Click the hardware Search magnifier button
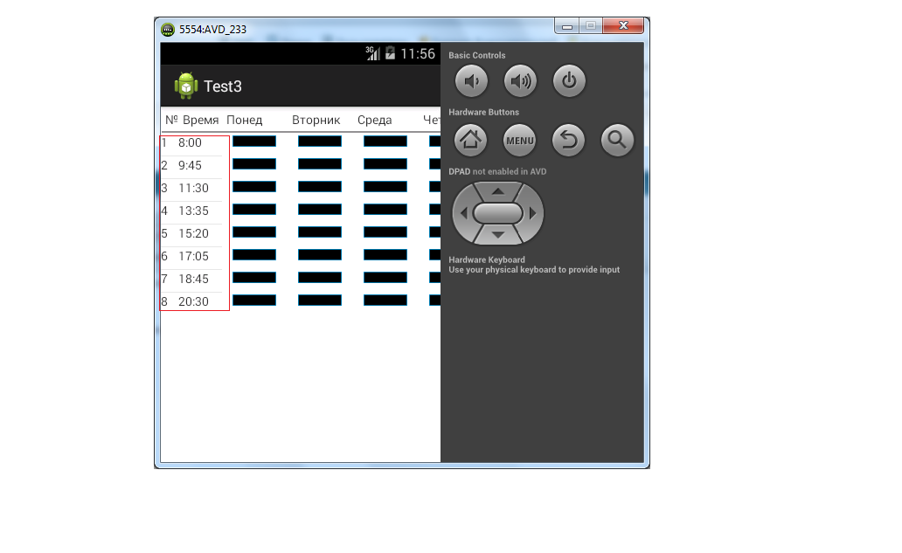The width and height of the screenshot is (902, 553). [617, 141]
